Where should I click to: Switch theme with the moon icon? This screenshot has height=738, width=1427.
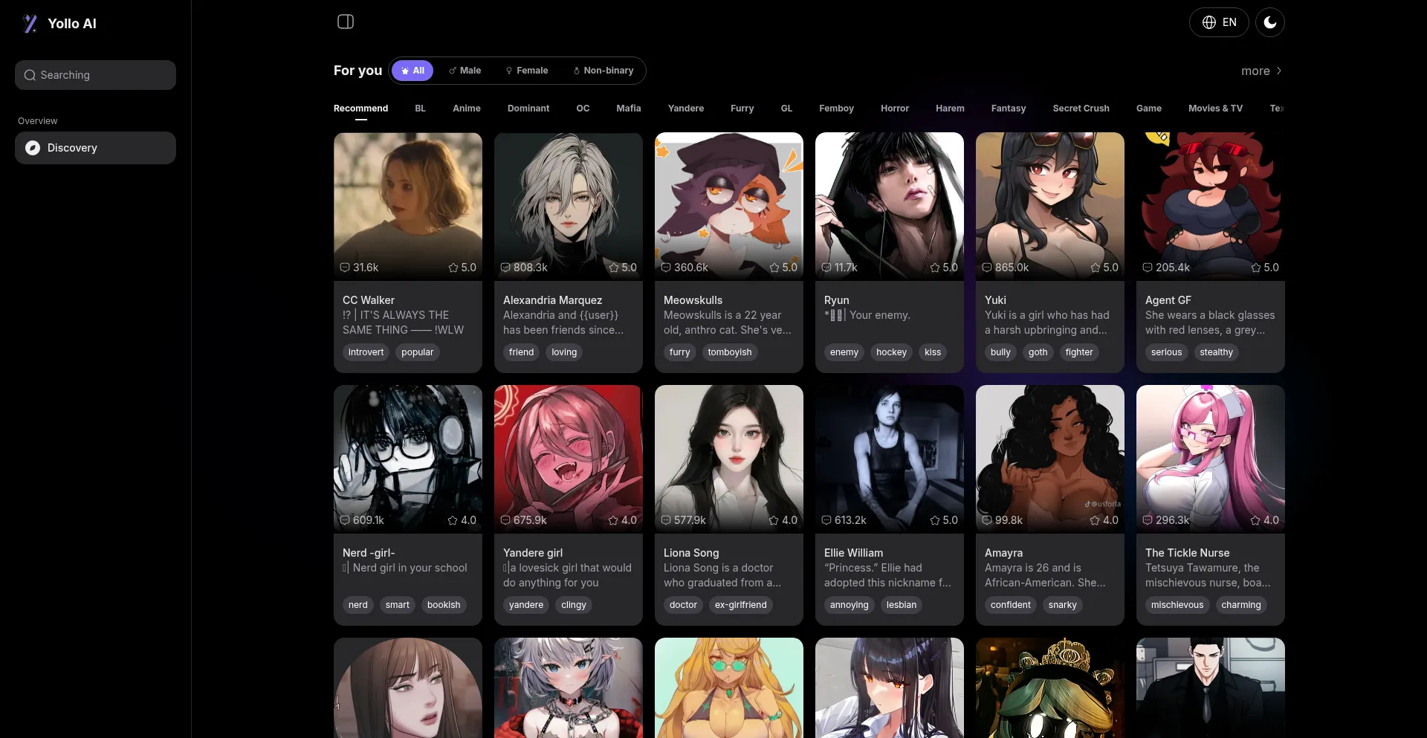click(x=1269, y=22)
